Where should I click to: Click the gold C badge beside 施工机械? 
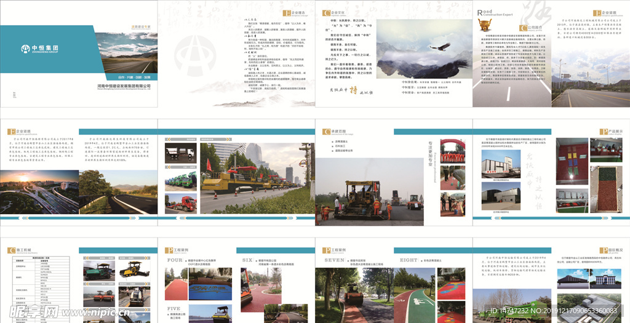[x=11, y=250]
